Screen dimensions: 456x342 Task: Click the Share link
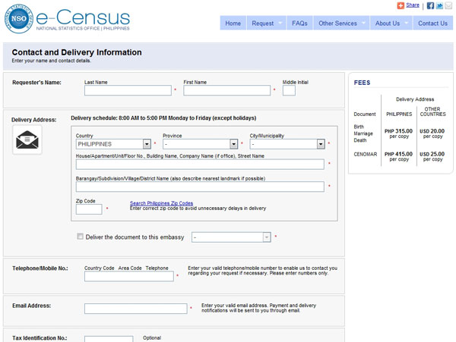point(413,5)
